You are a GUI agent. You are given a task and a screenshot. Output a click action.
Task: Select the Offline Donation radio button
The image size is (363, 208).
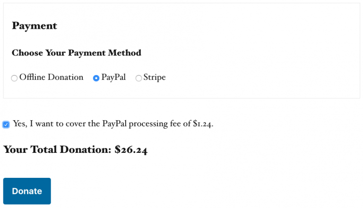(x=14, y=78)
